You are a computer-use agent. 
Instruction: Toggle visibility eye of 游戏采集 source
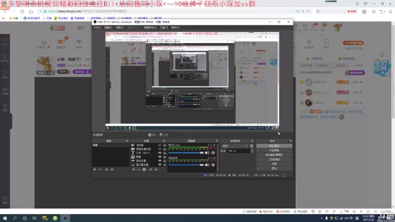coord(160,160)
